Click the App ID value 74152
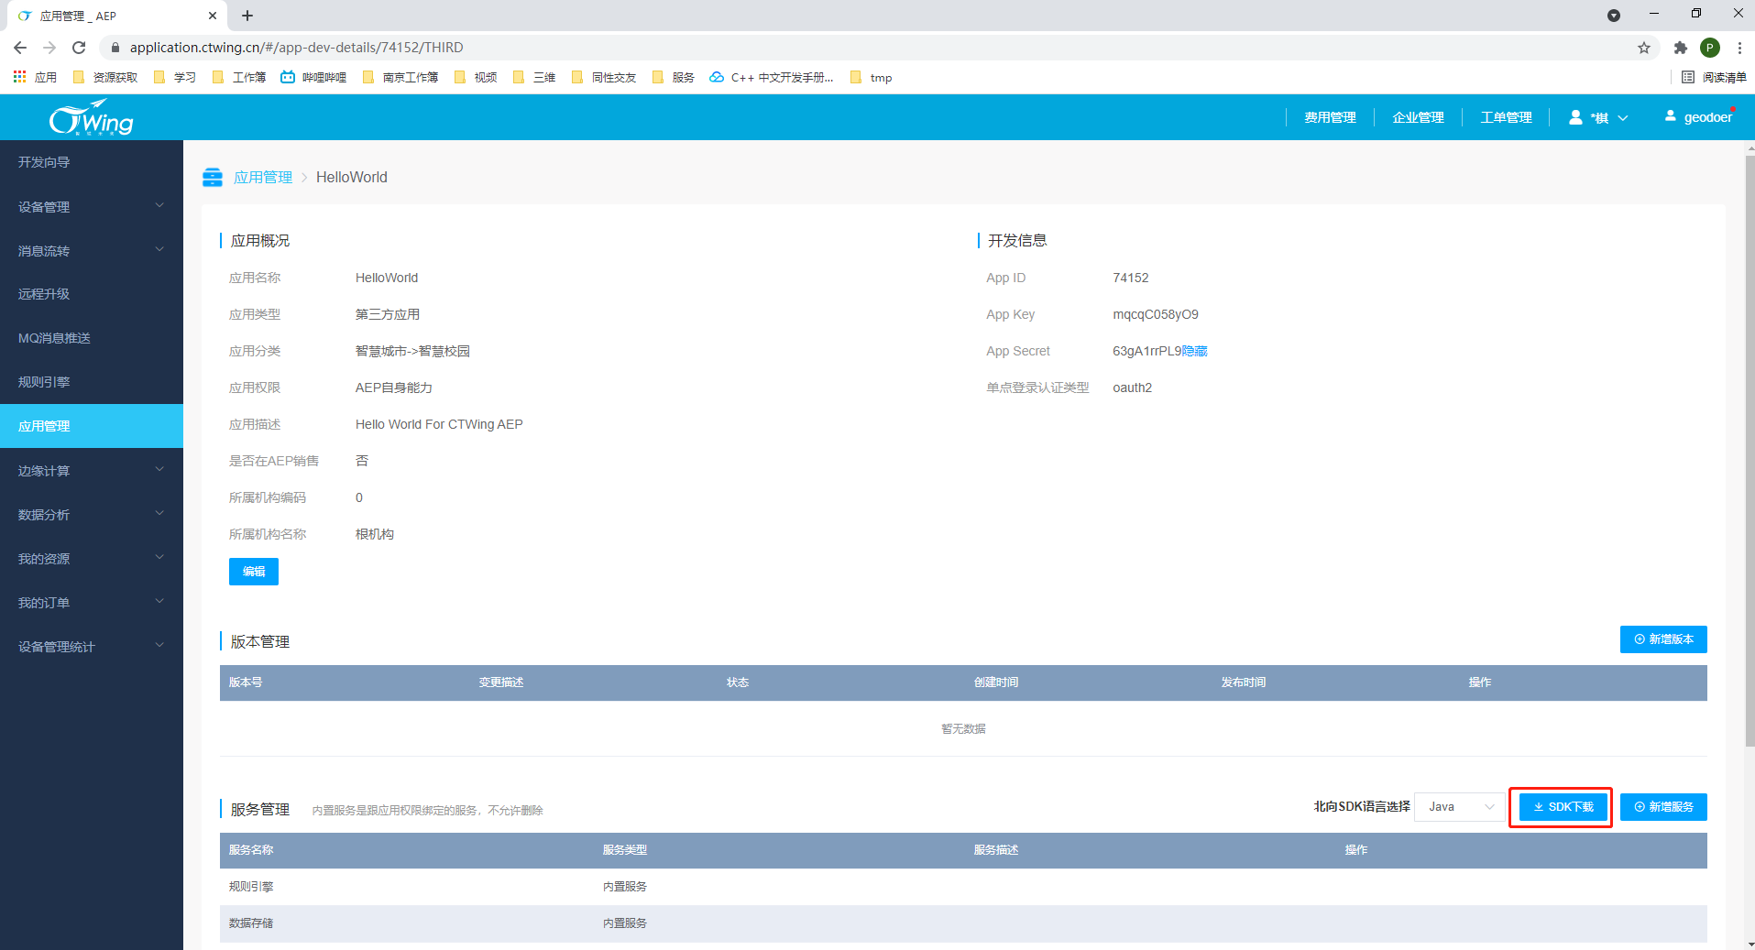The width and height of the screenshot is (1755, 950). pos(1130,278)
